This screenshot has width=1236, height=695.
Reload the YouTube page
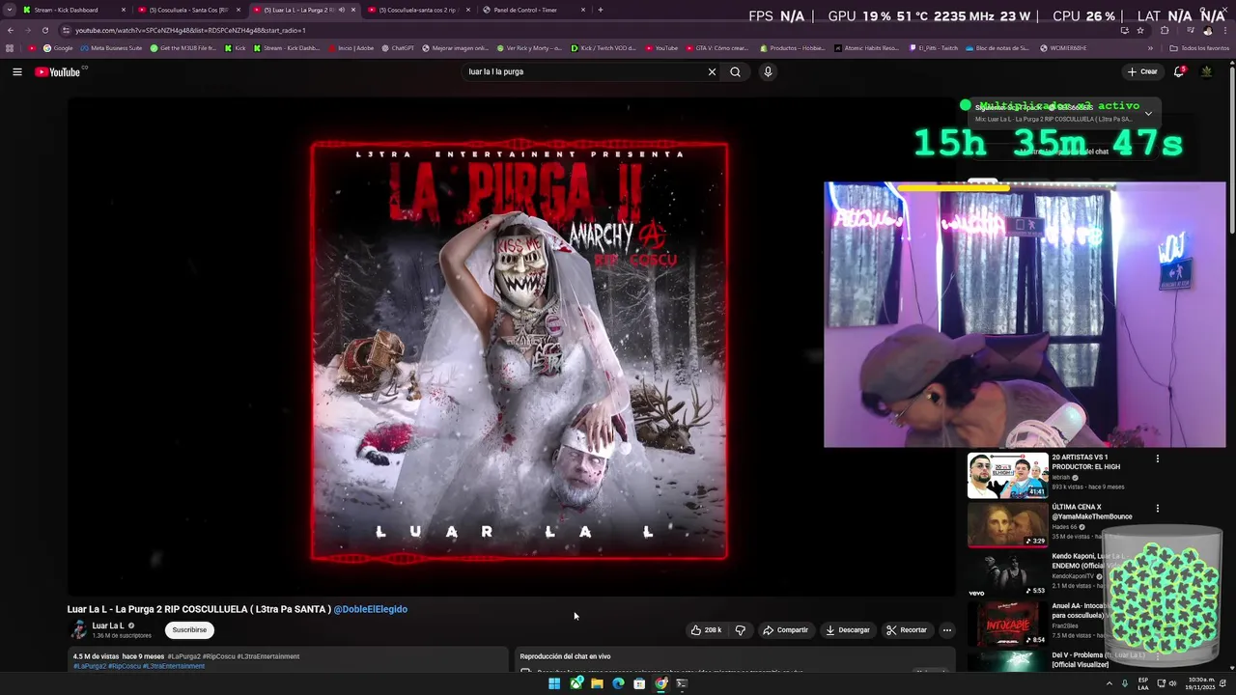44,30
